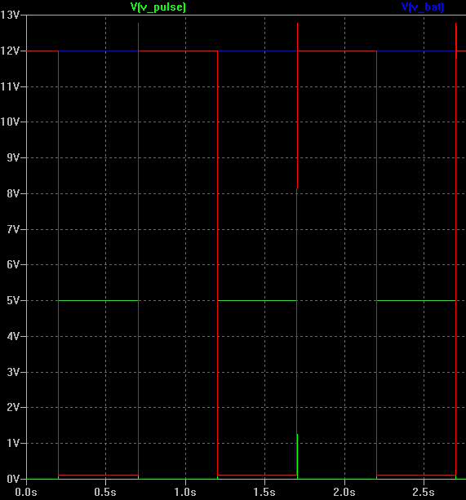Click the 2.0s time axis label
466x500 pixels.
tap(344, 492)
